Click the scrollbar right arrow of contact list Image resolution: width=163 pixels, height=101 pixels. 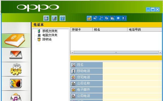pos(160,53)
